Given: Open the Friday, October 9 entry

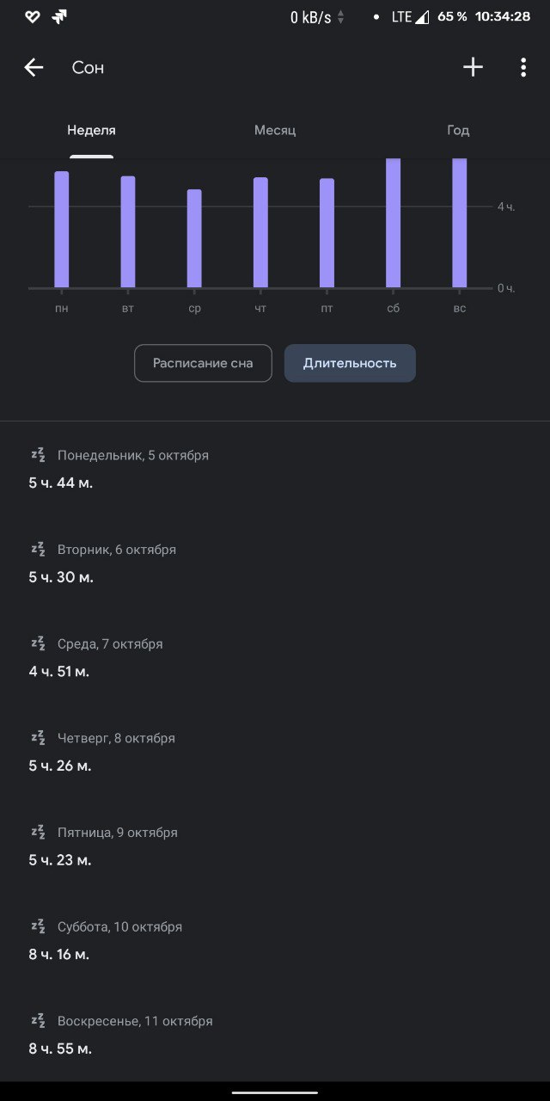Looking at the screenshot, I should point(118,846).
